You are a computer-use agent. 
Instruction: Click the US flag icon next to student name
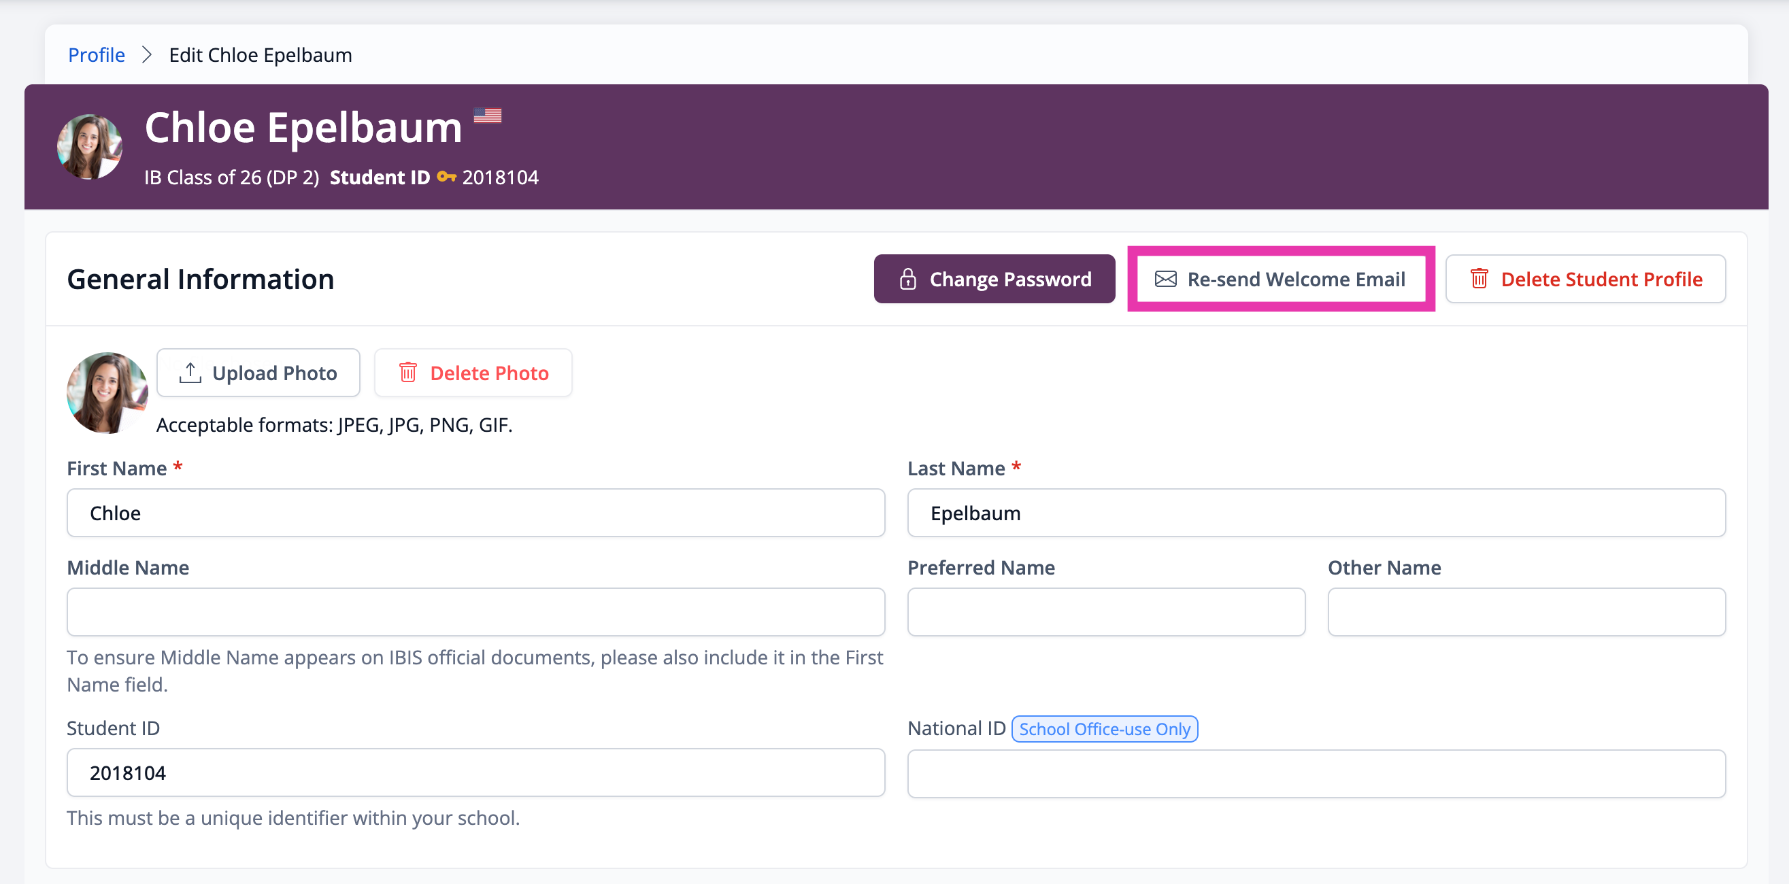click(x=488, y=116)
